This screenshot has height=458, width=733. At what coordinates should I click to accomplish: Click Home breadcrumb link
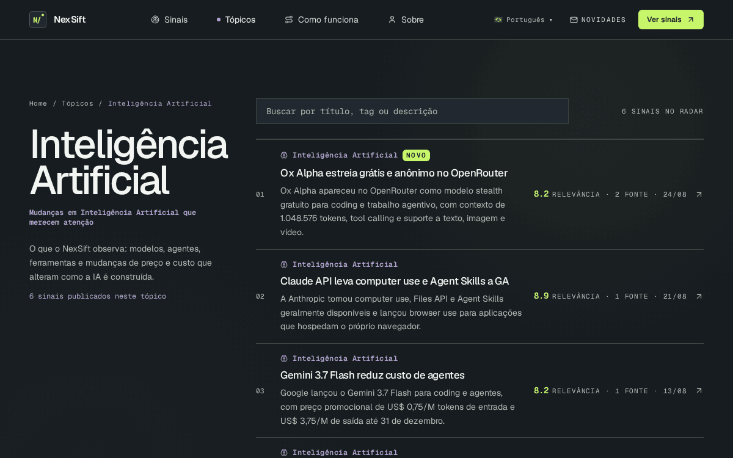pyautogui.click(x=38, y=103)
